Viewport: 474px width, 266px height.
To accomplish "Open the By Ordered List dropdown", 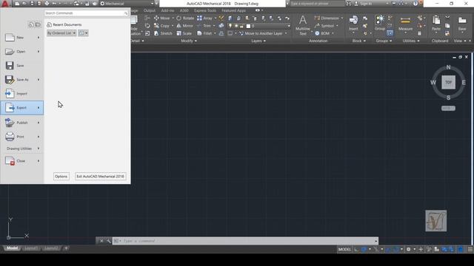I will (61, 33).
